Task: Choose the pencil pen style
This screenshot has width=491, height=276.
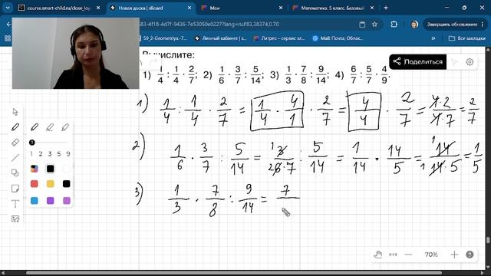Action: tap(50, 127)
